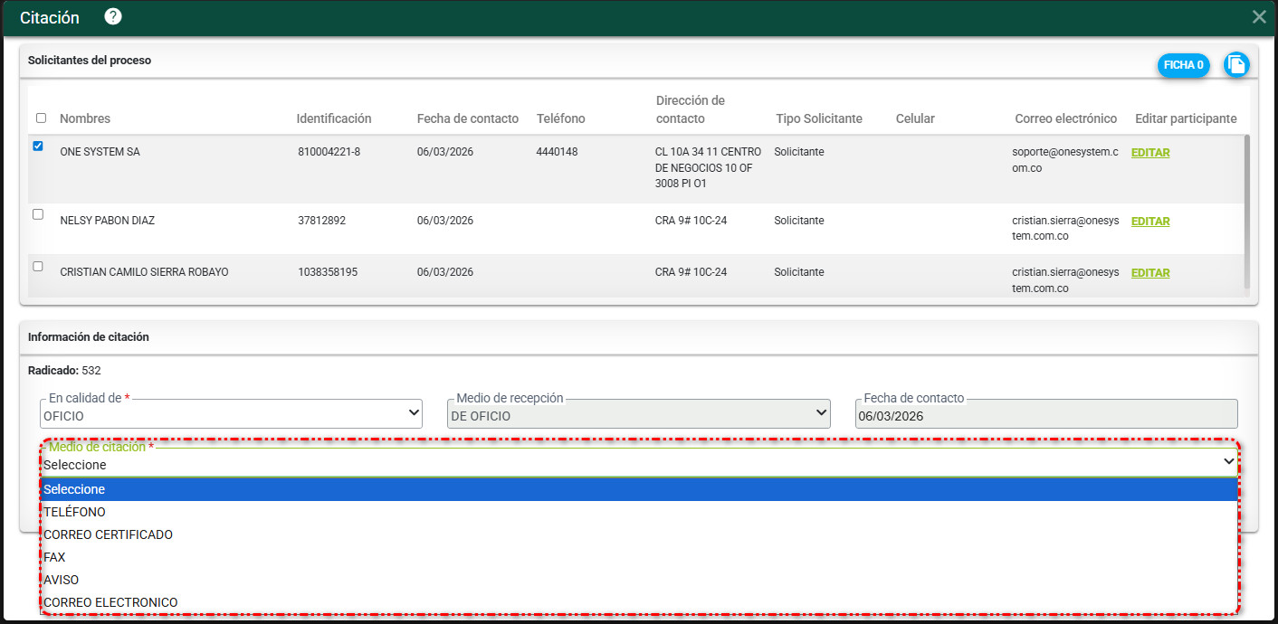This screenshot has height=624, width=1278.
Task: Close the Citación dialog
Action: tap(1258, 17)
